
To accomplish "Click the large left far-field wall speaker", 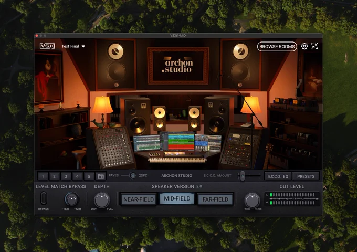I will click(116, 65).
